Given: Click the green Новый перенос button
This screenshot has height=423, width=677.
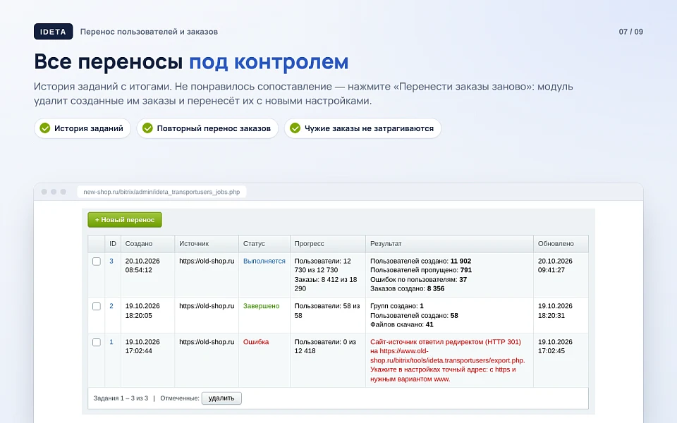Looking at the screenshot, I should (125, 220).
